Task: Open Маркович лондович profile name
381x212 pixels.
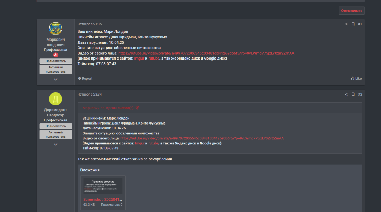Action: [x=55, y=42]
